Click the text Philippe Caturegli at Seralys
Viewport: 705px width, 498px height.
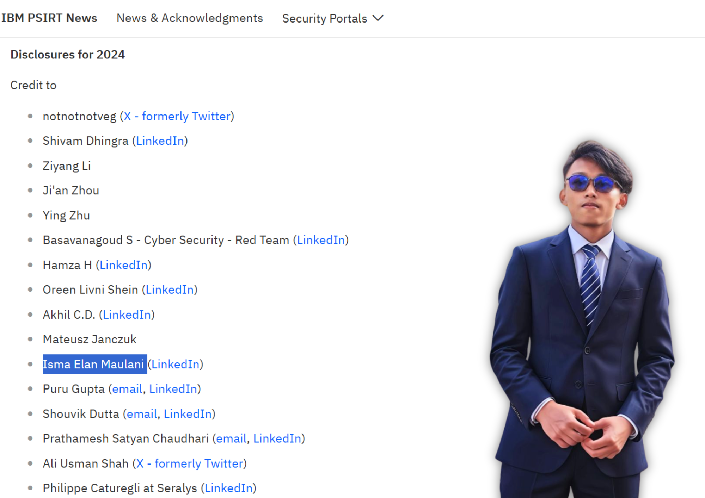click(120, 488)
